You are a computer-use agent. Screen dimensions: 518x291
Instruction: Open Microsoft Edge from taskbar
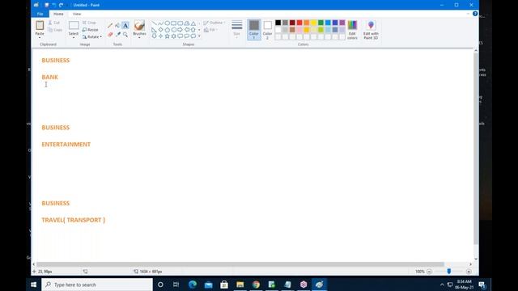click(193, 285)
